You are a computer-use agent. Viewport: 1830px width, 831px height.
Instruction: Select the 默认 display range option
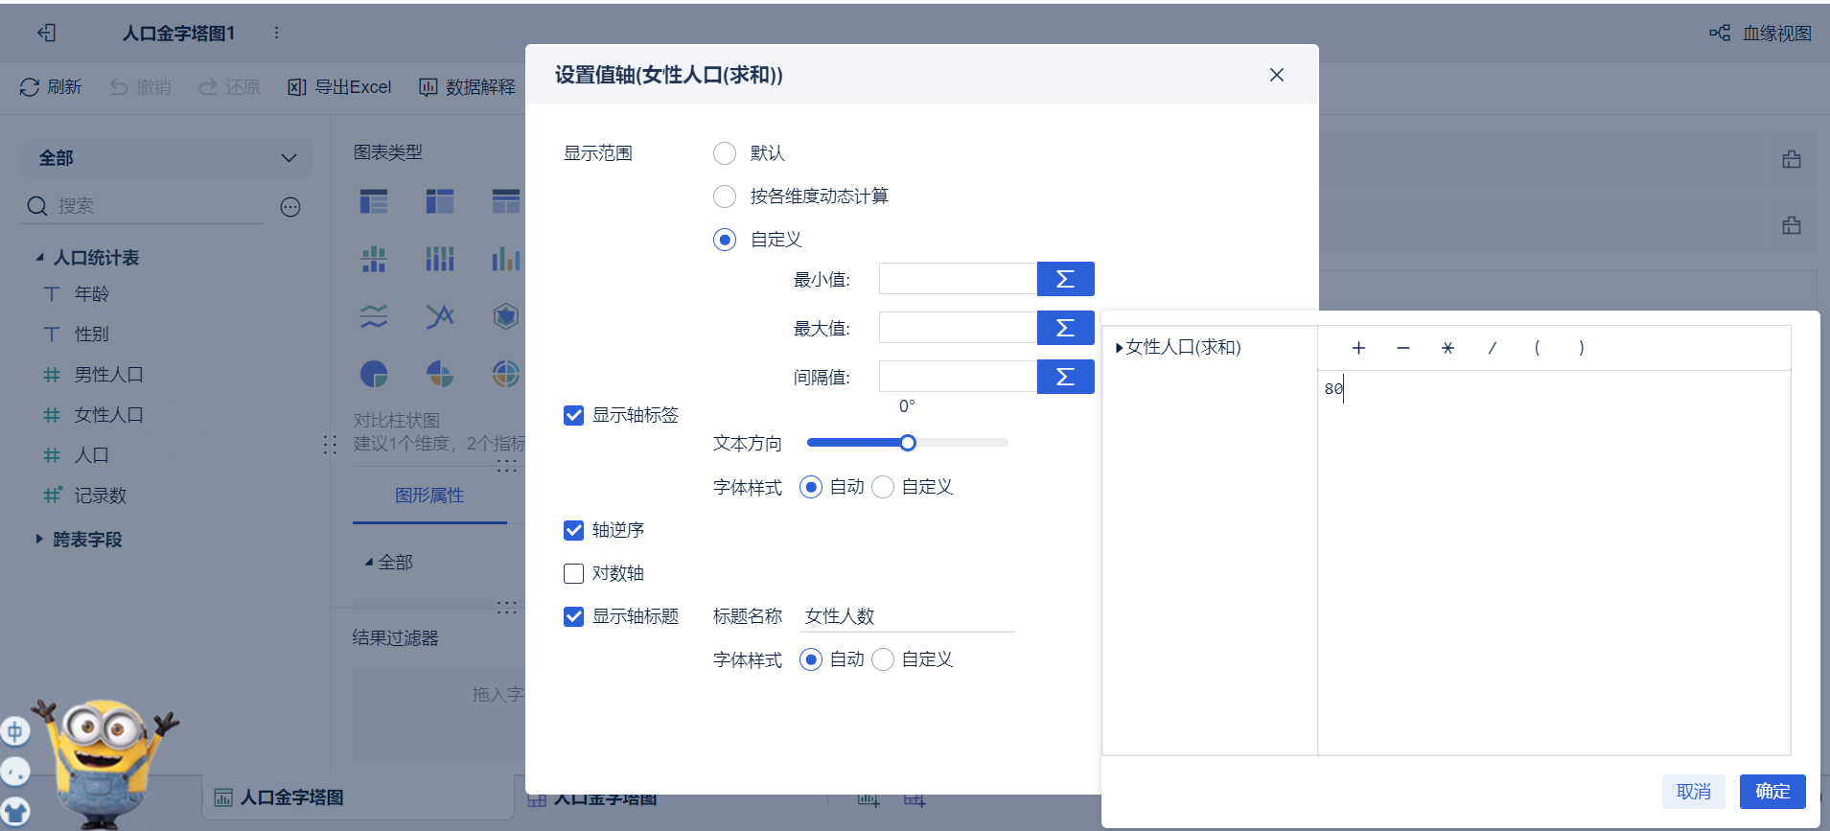tap(725, 153)
